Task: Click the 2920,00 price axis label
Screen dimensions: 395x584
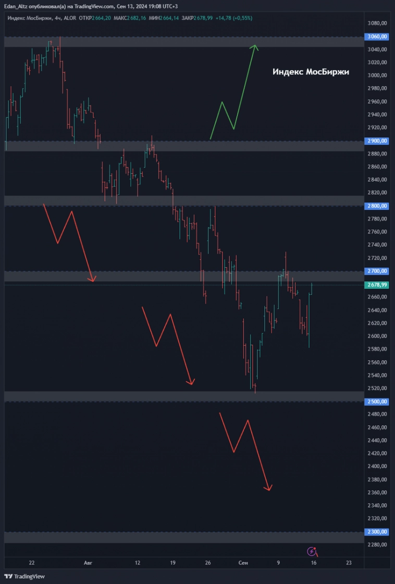Action: coord(378,127)
